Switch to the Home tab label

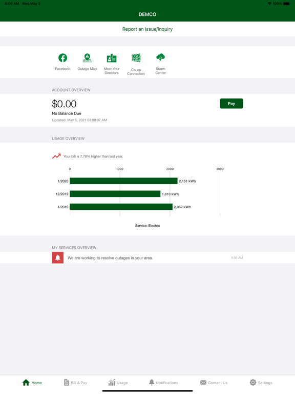point(37,383)
